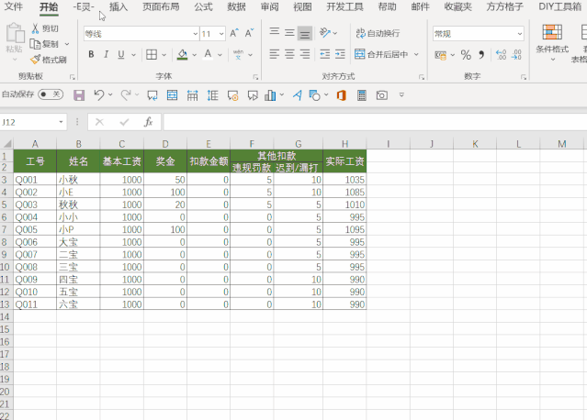Align cell text left
This screenshot has height=420, width=587.
[x=275, y=54]
